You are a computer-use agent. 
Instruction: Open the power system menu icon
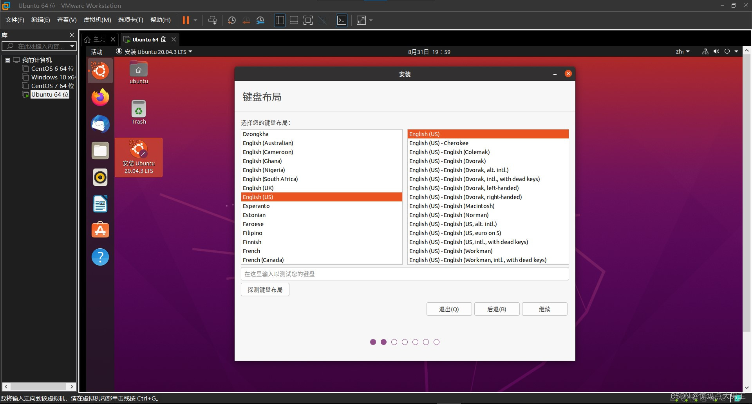point(727,52)
